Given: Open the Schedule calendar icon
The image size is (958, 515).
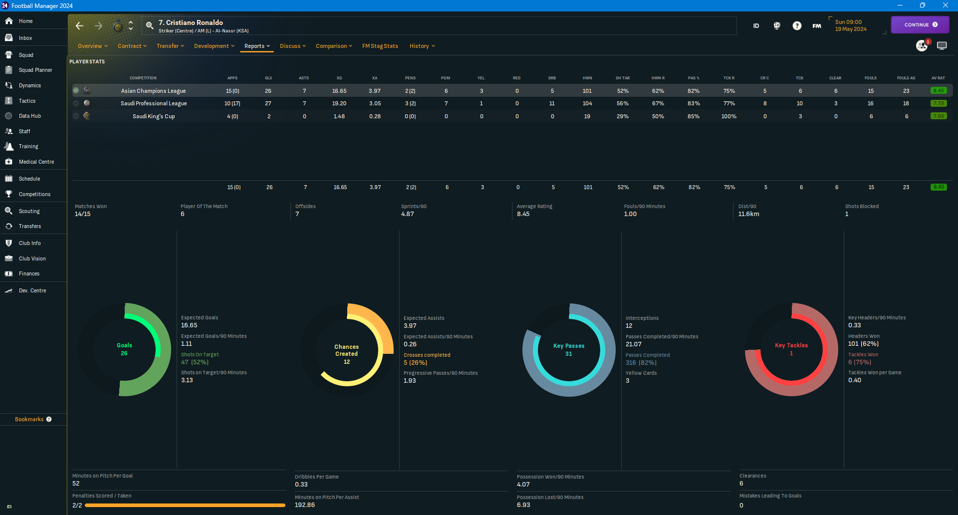Looking at the screenshot, I should coord(8,179).
